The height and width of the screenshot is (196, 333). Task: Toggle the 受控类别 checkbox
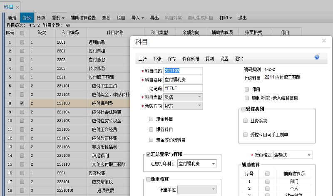coord(244,109)
